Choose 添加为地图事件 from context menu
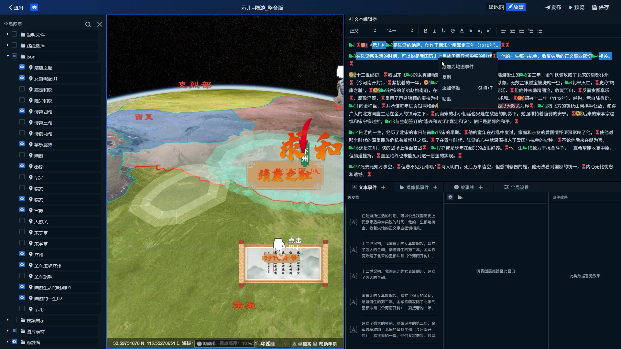The image size is (621, 349). click(468, 67)
